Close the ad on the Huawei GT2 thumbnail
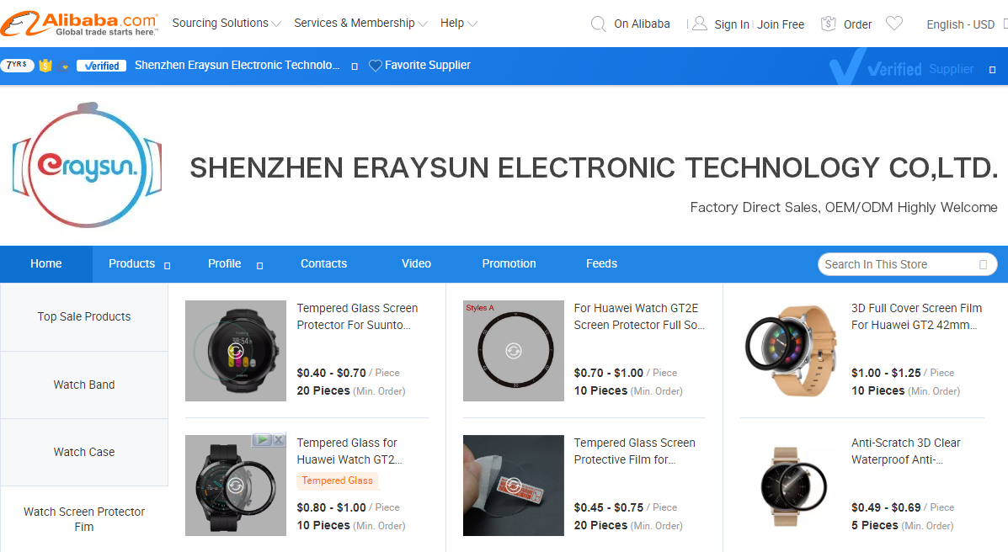The width and height of the screenshot is (1008, 552). pyautogui.click(x=279, y=440)
